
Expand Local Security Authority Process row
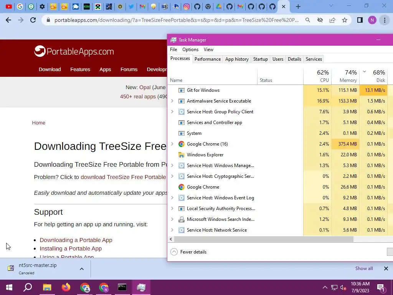pos(172,209)
